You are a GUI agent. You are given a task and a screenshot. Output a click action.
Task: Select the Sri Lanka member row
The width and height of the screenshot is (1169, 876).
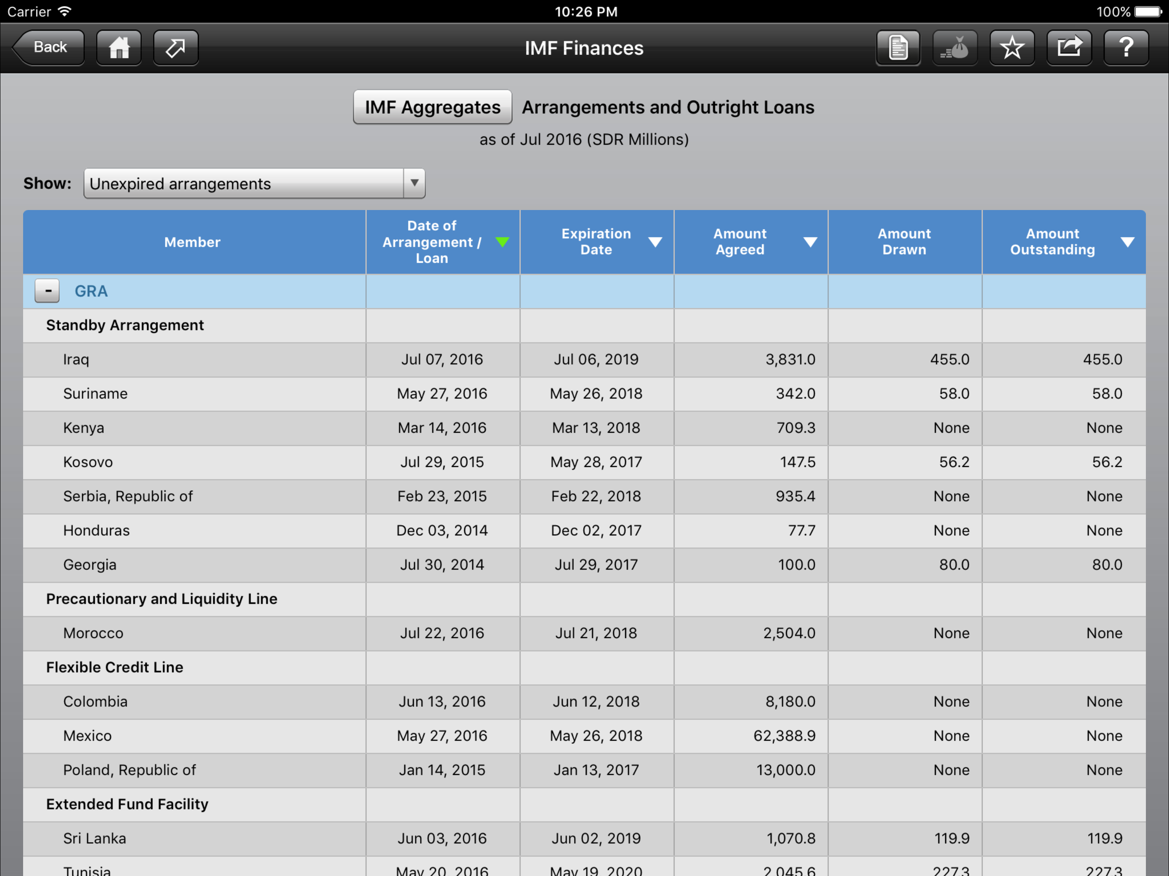click(x=584, y=839)
